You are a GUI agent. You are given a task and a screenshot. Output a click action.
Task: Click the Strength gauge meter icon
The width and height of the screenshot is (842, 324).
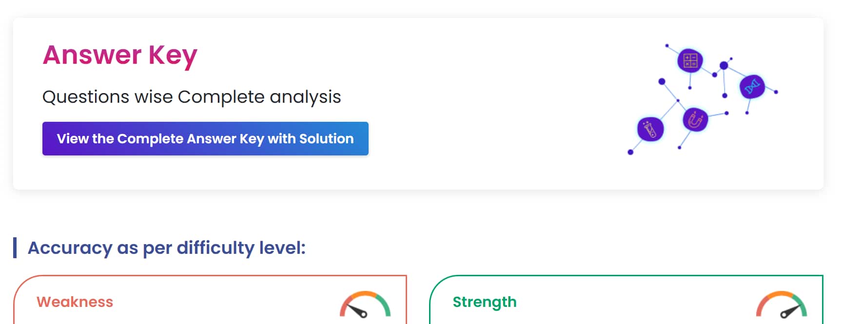(x=781, y=305)
